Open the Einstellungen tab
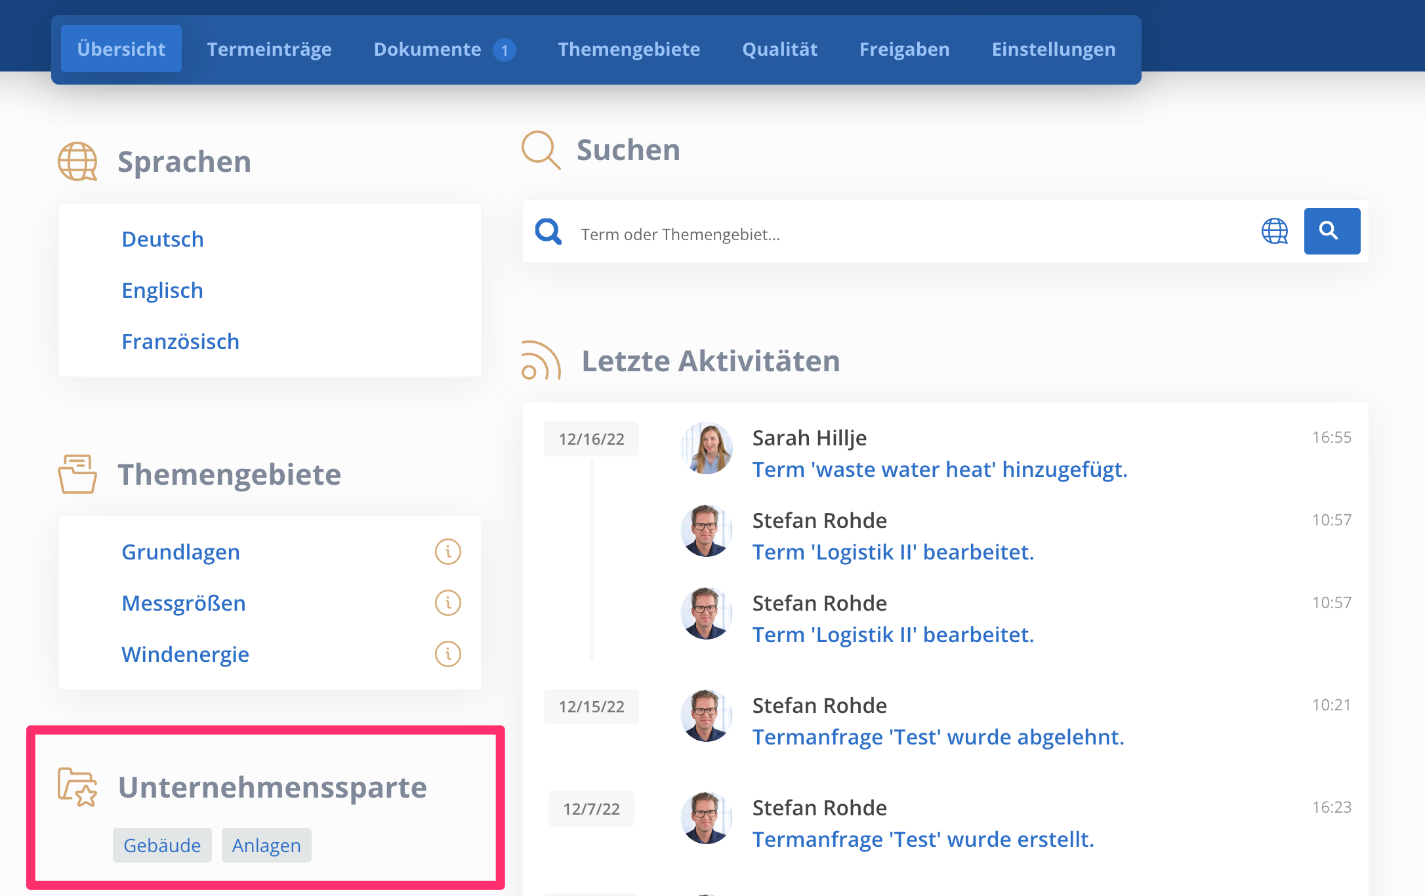The image size is (1425, 896). point(1053,49)
